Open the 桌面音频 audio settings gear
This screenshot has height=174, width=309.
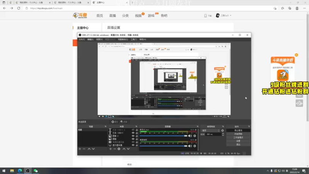195,146
